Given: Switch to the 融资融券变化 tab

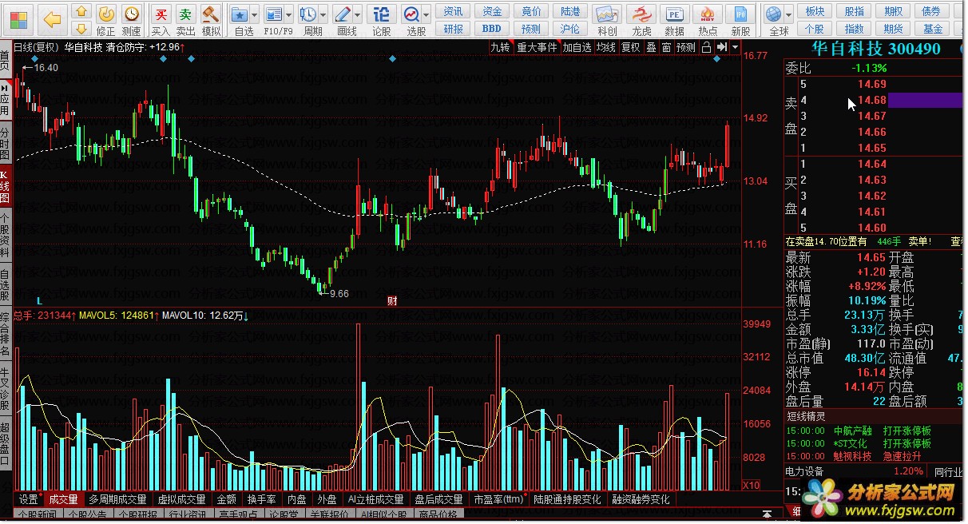Looking at the screenshot, I should click(641, 499).
